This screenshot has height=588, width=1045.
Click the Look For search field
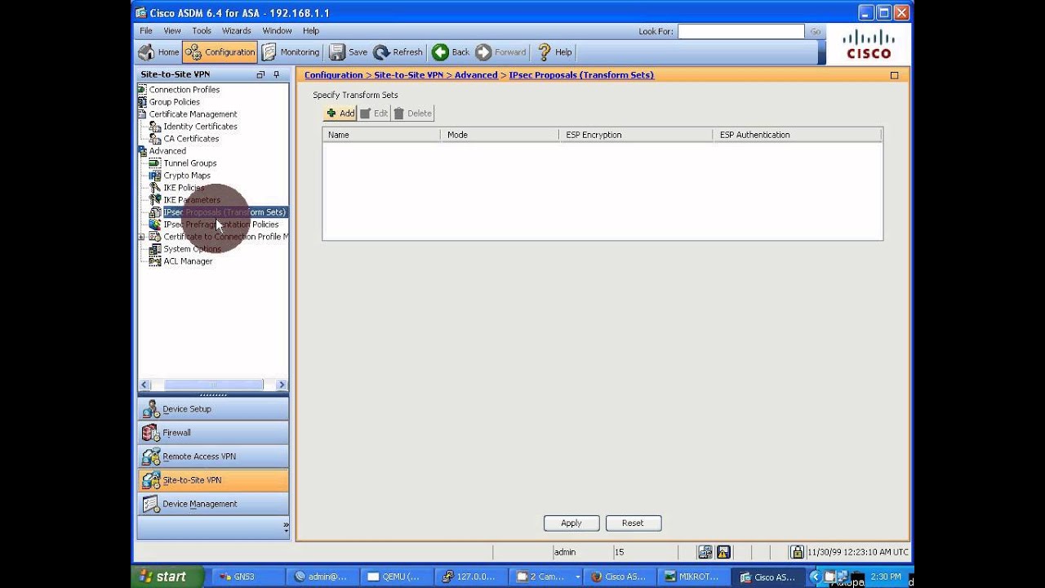pos(740,31)
